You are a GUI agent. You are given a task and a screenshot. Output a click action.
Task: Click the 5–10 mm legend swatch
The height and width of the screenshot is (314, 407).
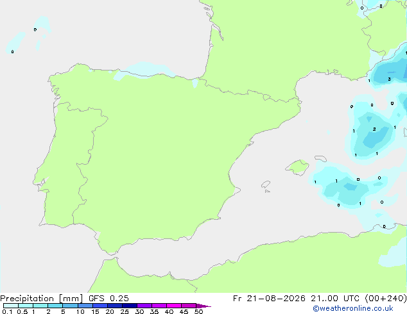(x=70, y=306)
